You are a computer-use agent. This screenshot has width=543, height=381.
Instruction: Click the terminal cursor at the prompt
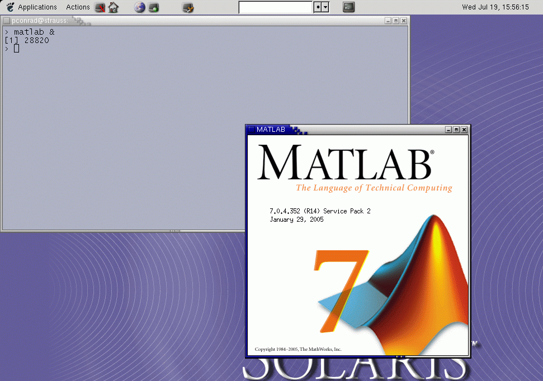tap(16, 49)
